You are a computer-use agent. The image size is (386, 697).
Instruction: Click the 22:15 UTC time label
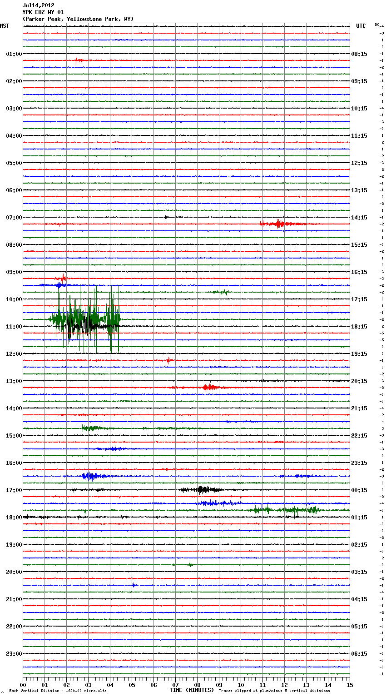coord(359,436)
